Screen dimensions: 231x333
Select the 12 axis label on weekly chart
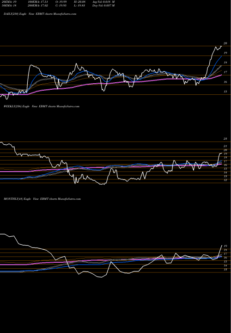click(x=225, y=180)
